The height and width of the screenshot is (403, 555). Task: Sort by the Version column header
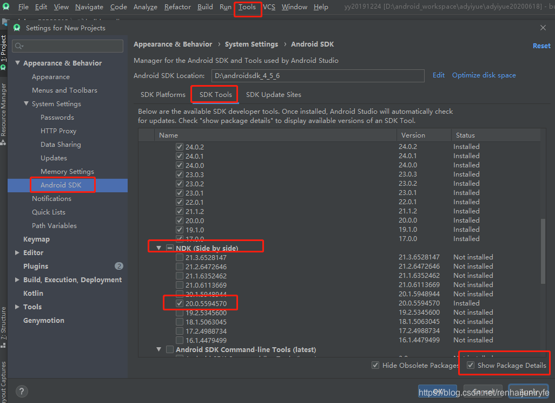click(x=424, y=135)
